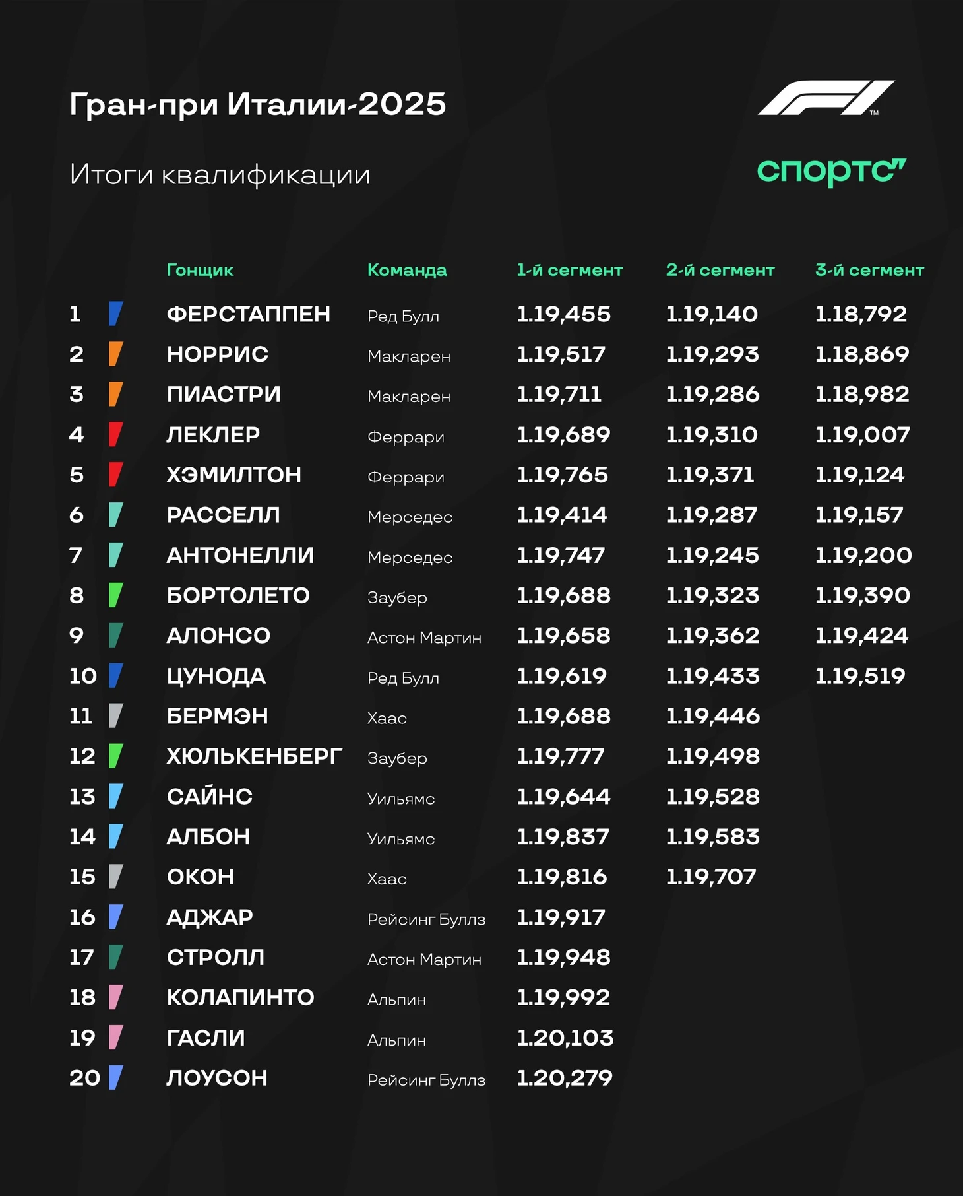Click blue Red Bull flag beside ФЕРСТАППЕН
Viewport: 963px width, 1196px height.
116,314
